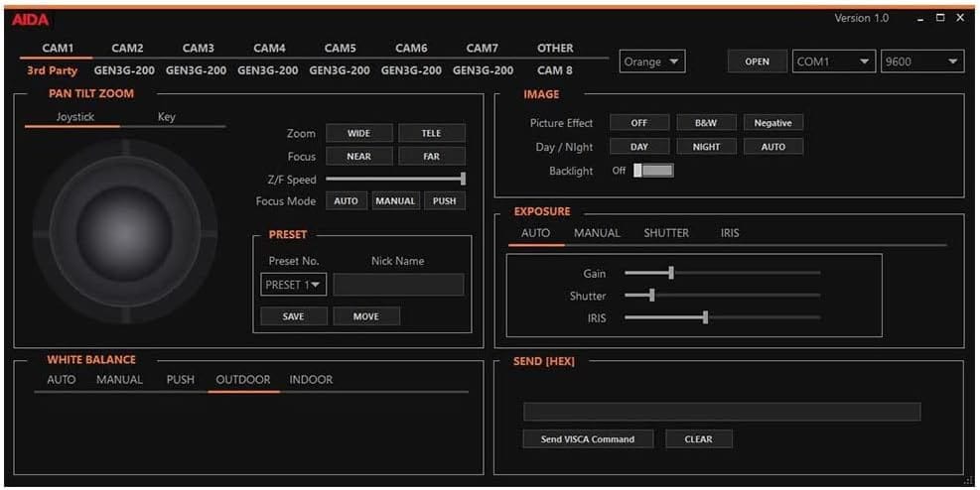Click the GEN3G-200 label under CAM2
The width and height of the screenshot is (980, 490).
click(124, 70)
